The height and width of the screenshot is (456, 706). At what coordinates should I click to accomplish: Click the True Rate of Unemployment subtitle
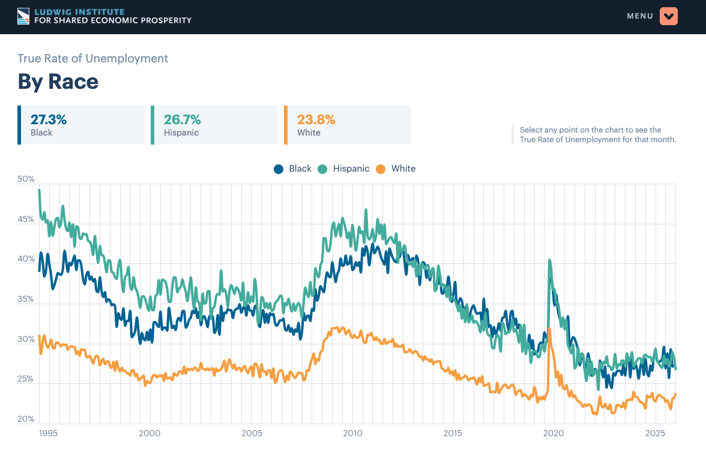coord(92,59)
